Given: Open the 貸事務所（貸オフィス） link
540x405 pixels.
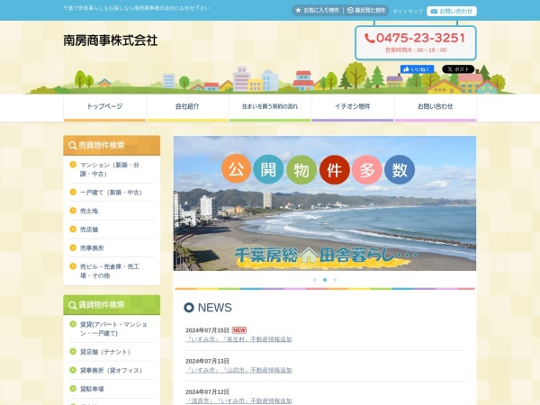Looking at the screenshot, I should point(111,371).
